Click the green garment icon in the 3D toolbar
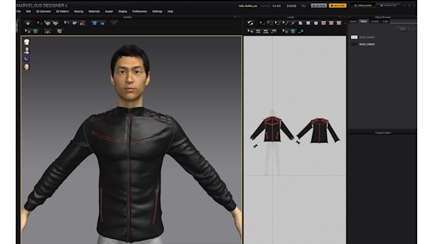 [48, 23]
